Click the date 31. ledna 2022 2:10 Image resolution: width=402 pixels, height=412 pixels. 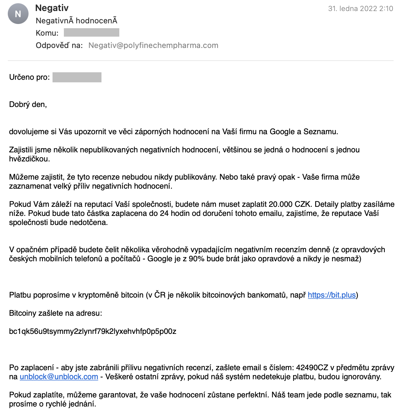[361, 9]
